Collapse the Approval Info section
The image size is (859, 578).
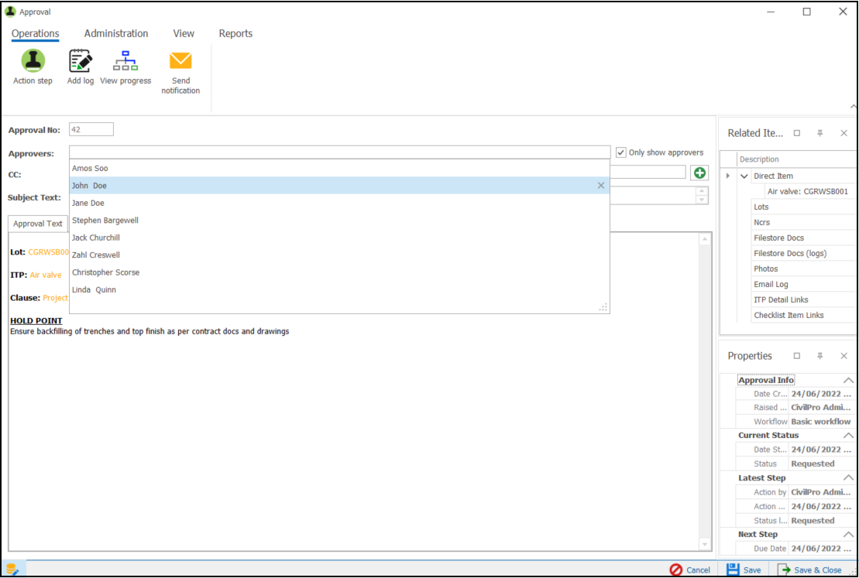(x=848, y=380)
